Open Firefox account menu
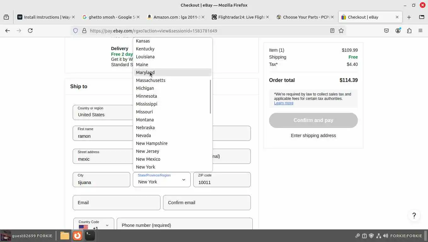 [398, 31]
